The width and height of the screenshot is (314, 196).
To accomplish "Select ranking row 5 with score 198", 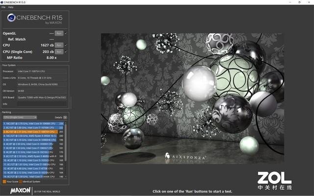I will (33, 140).
